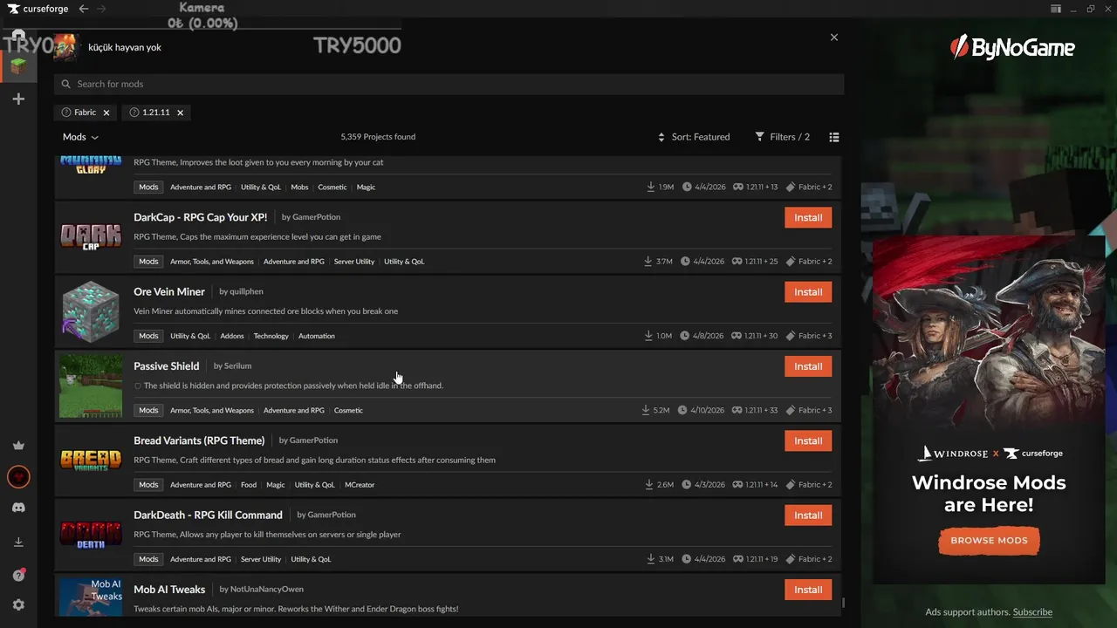
Task: Install the Mob AI Tweaks mod
Action: [x=808, y=590]
